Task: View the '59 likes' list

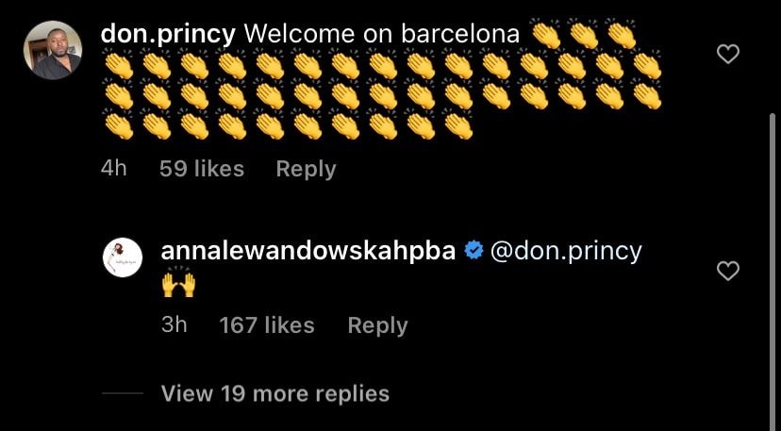Action: 201,169
